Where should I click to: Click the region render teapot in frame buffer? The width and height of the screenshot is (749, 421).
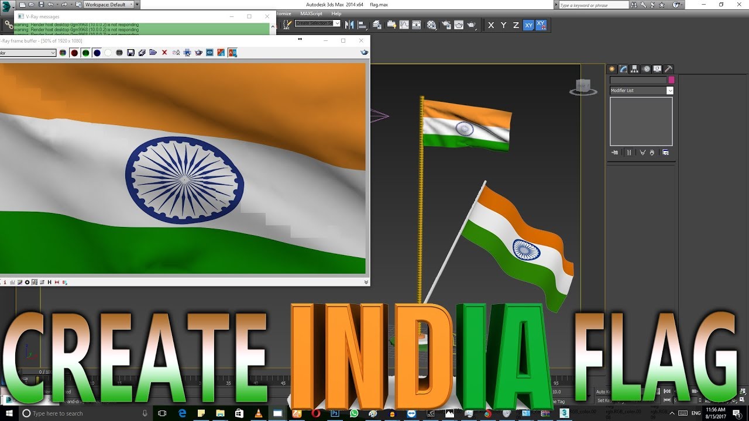198,53
